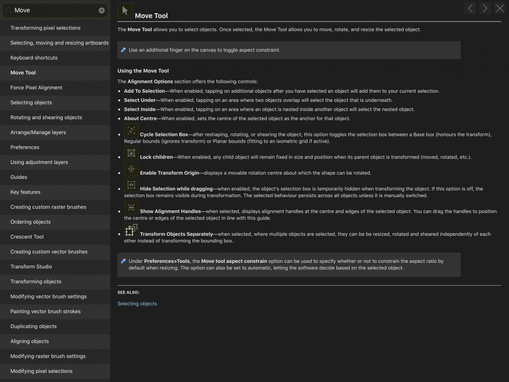This screenshot has height=382, width=509.
Task: Go to the next help topic
Action: 485,8
